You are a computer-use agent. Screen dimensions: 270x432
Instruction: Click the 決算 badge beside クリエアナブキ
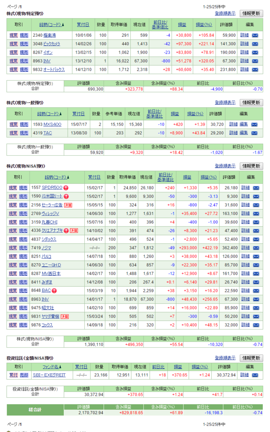pyautogui.click(x=74, y=231)
